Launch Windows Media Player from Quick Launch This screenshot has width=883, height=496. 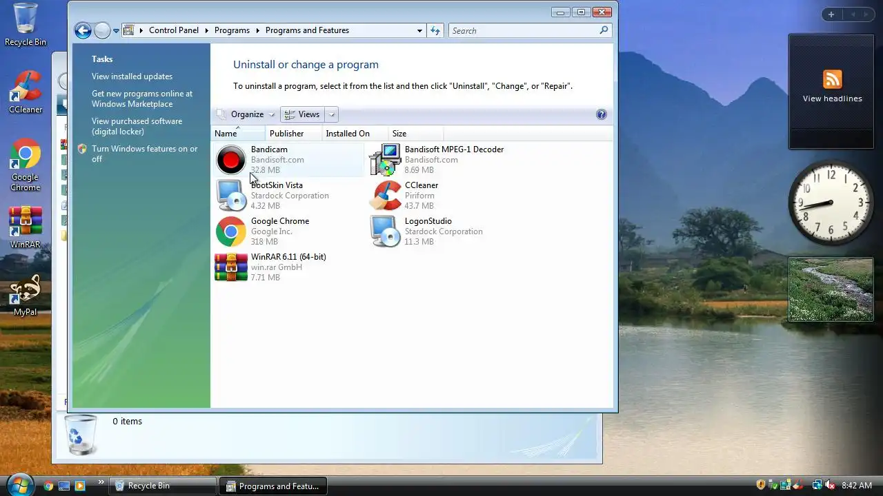[x=79, y=486]
